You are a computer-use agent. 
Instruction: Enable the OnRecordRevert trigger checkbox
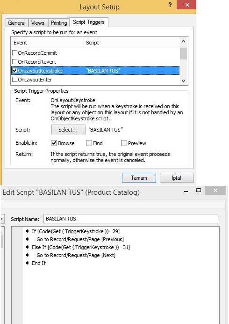point(14,62)
